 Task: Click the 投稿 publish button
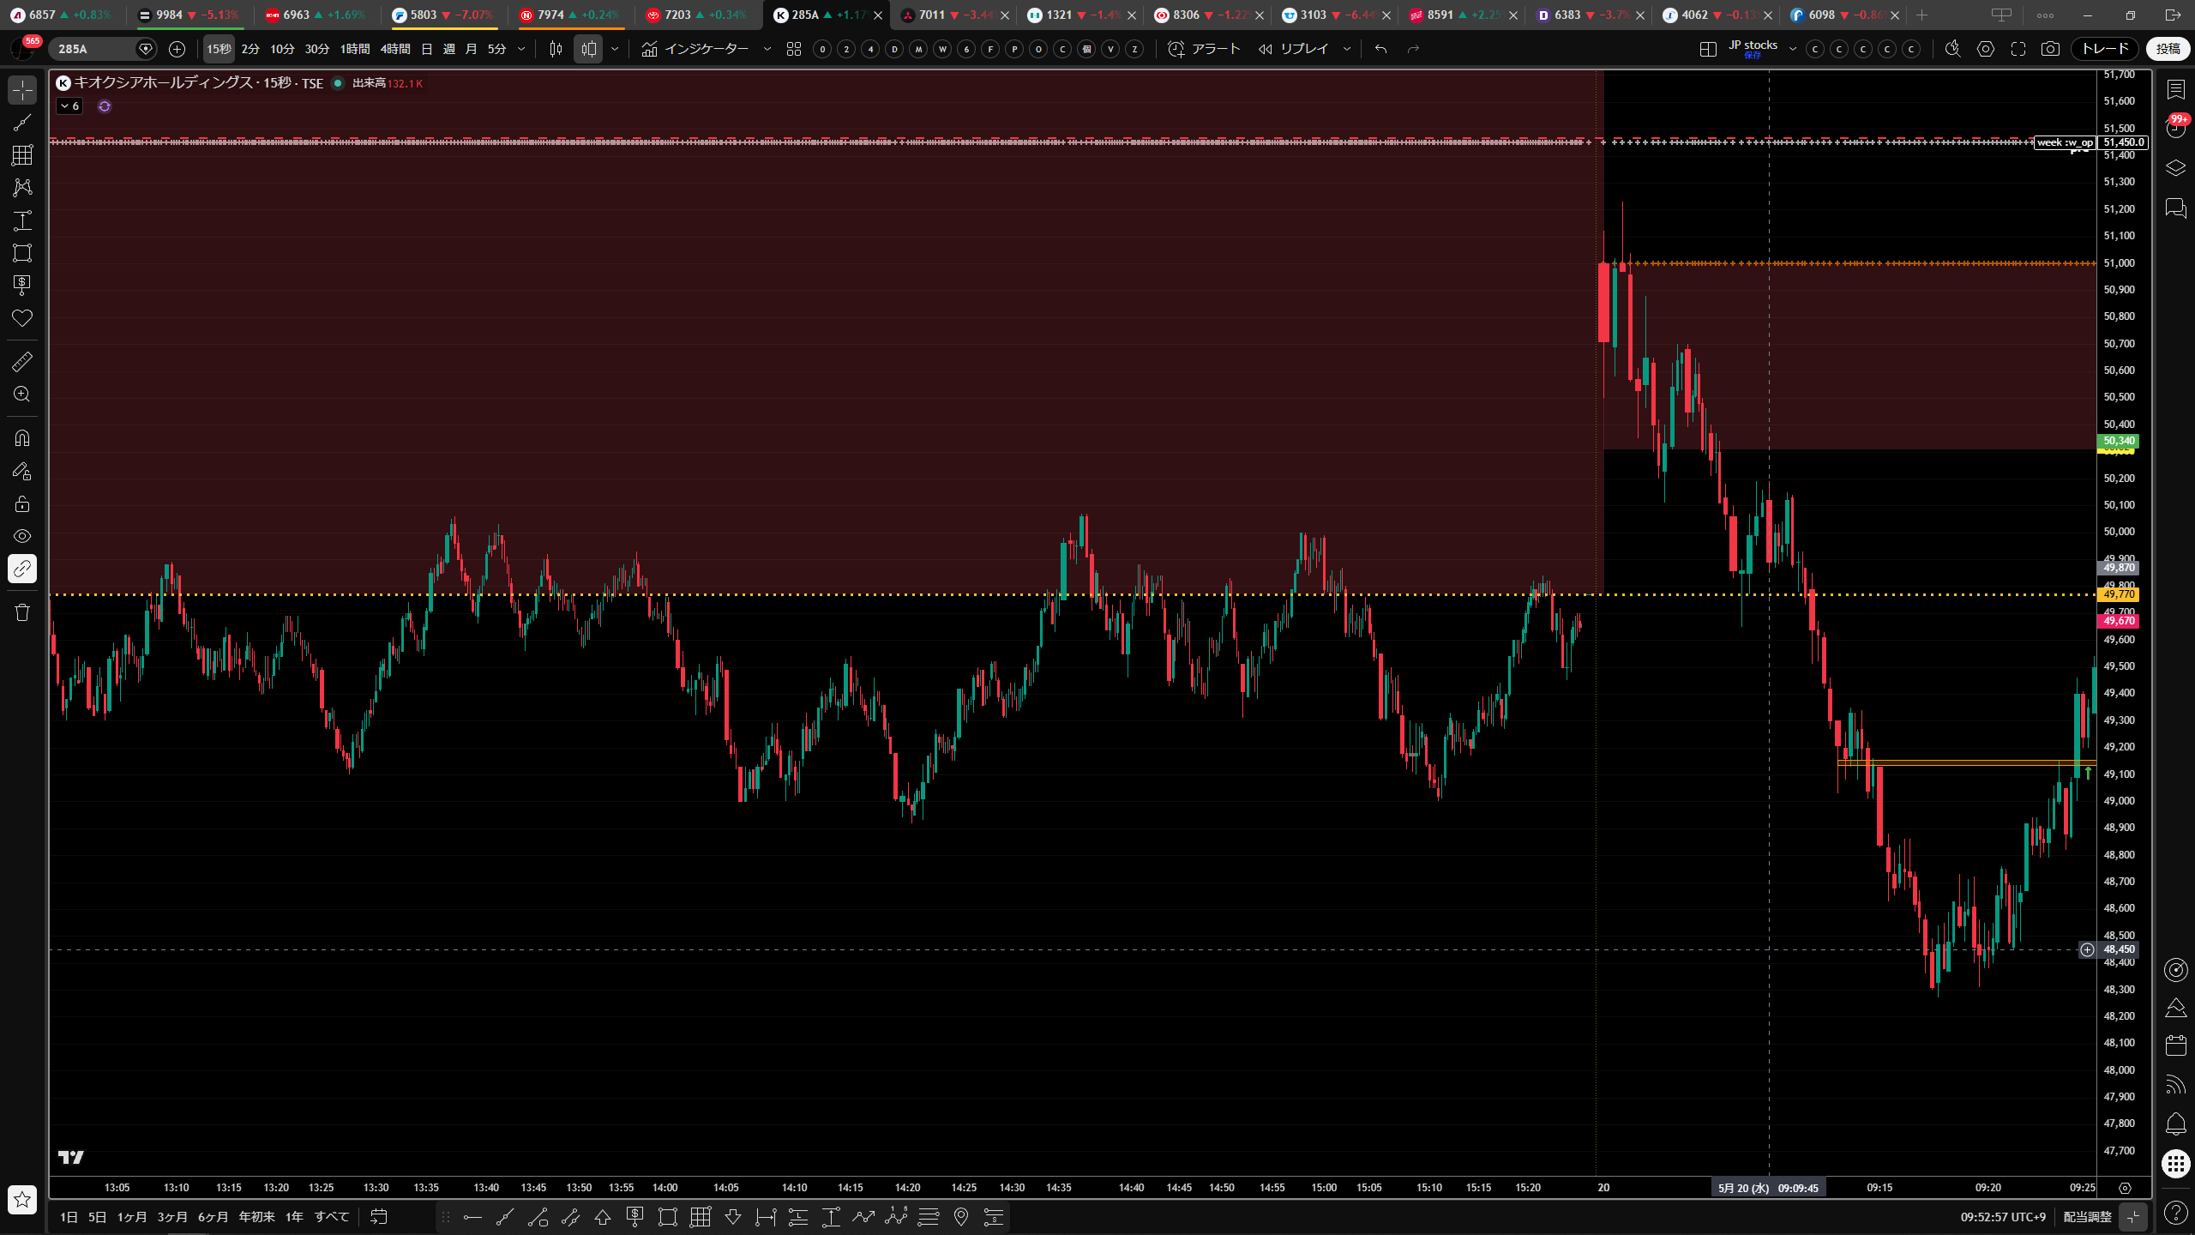[x=2168, y=49]
